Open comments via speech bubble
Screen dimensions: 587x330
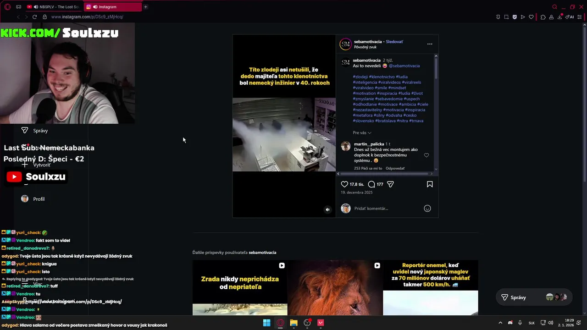coord(371,184)
